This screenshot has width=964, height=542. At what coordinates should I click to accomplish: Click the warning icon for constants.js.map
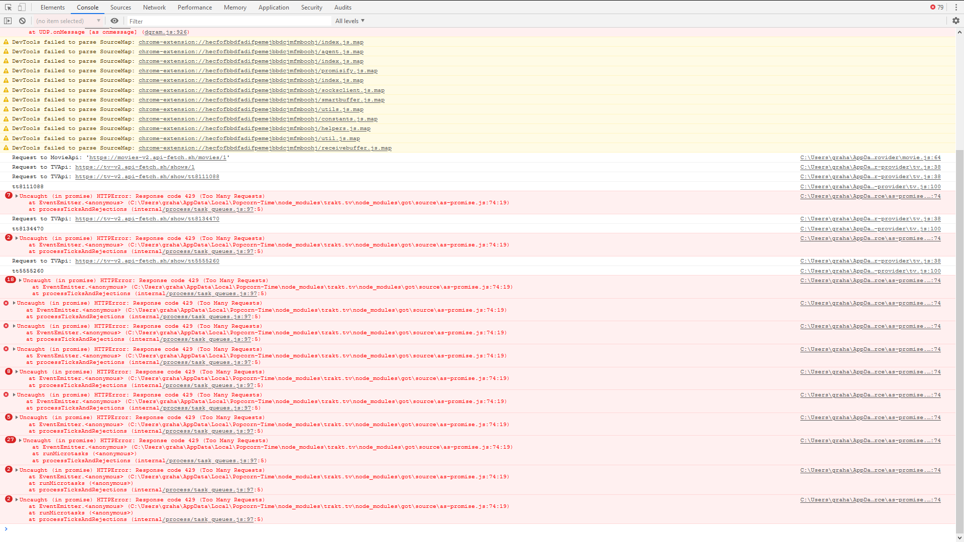(6, 119)
